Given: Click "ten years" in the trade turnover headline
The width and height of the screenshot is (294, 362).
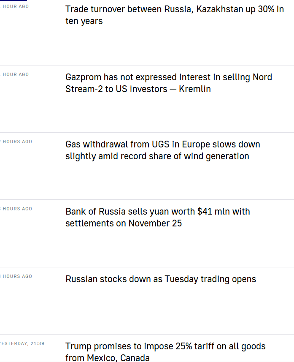Looking at the screenshot, I should click(84, 21).
